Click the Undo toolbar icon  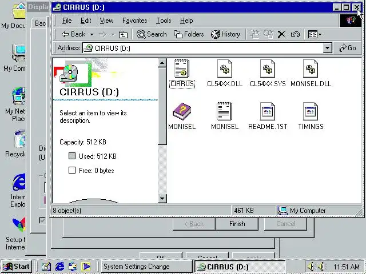pyautogui.click(x=295, y=35)
